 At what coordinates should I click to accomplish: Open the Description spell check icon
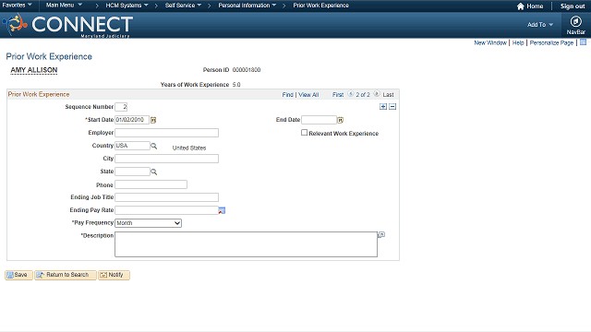coord(381,235)
